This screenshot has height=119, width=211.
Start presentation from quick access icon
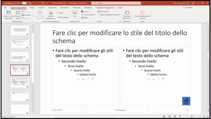pyautogui.click(x=43, y=3)
